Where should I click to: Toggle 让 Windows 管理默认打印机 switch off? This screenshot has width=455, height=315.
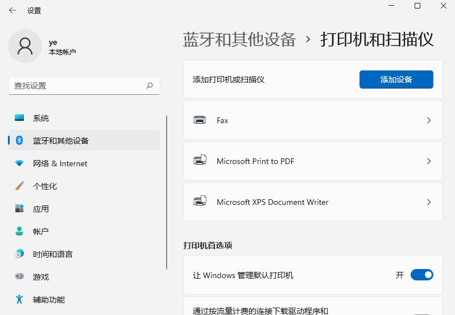coord(421,275)
